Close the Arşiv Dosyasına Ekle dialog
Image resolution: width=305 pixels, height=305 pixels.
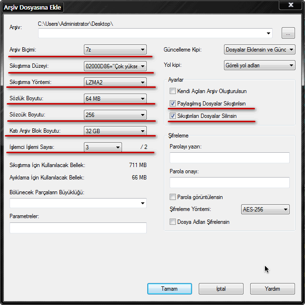coord(291,5)
